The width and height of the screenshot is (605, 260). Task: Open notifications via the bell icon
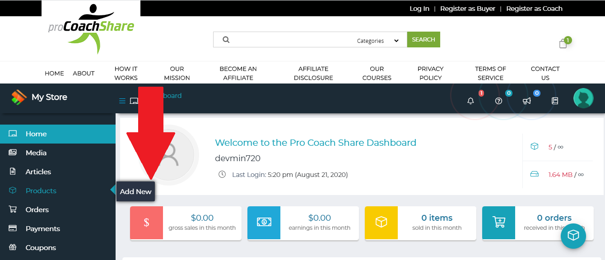[x=470, y=101]
